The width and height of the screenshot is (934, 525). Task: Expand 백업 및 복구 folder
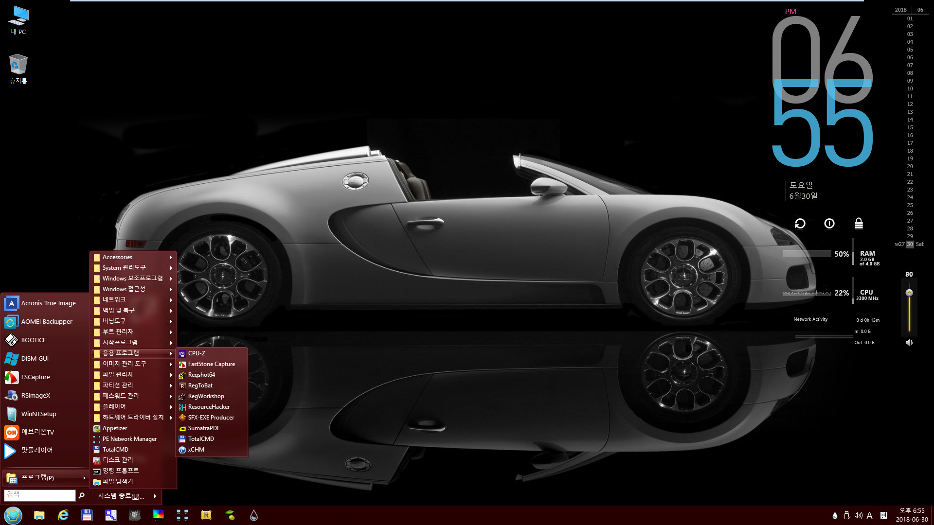point(133,311)
